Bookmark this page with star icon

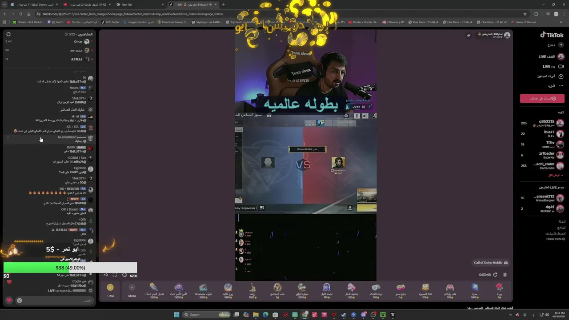(x=525, y=14)
